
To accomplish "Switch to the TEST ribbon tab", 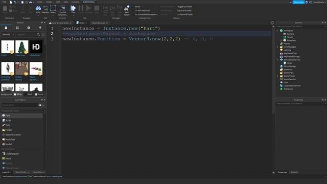I will [58, 2].
